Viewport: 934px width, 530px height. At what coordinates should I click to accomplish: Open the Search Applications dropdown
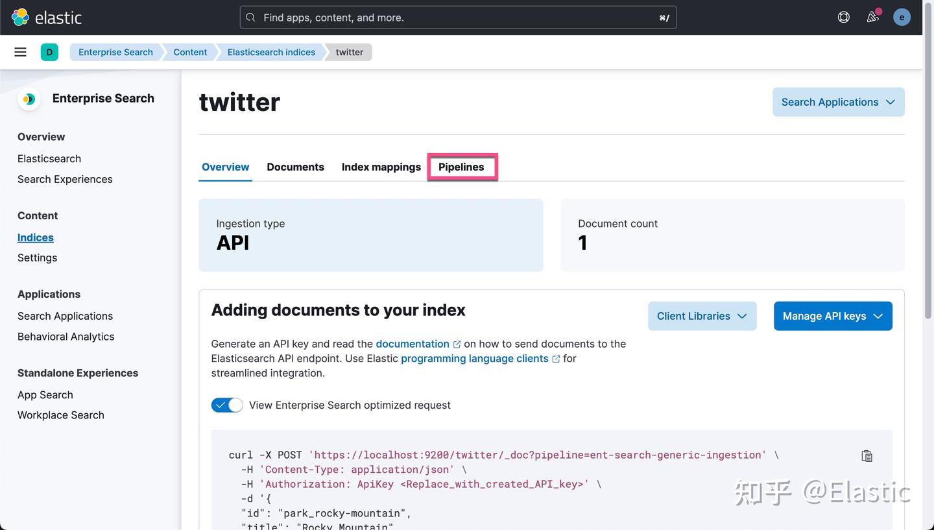point(838,102)
